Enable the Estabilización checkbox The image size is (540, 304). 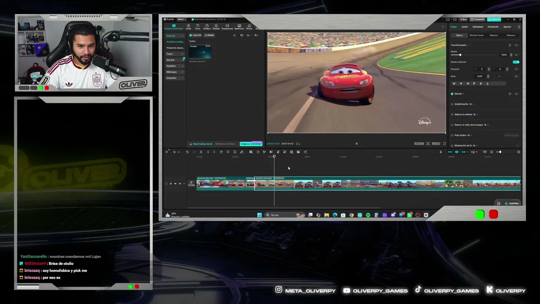click(452, 104)
